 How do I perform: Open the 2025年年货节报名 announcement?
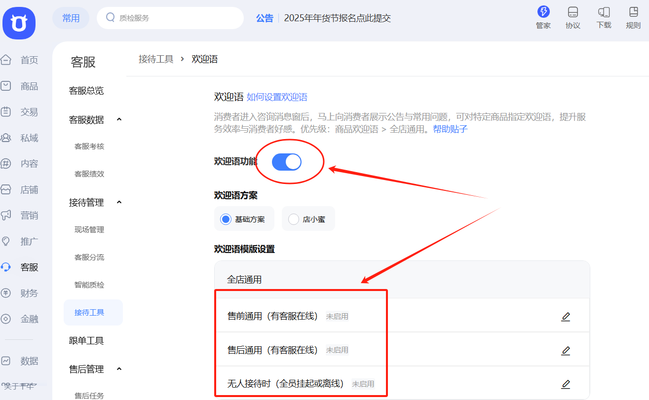(338, 18)
